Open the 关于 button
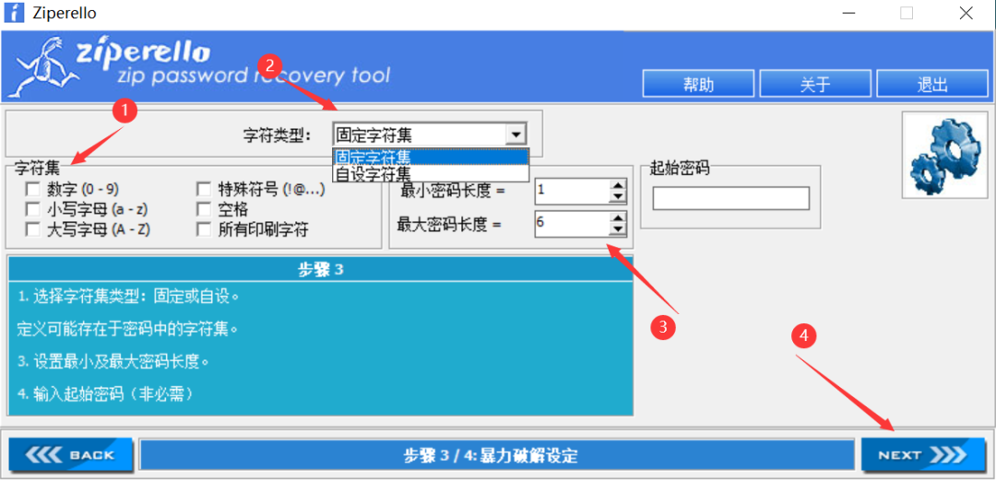 click(815, 85)
